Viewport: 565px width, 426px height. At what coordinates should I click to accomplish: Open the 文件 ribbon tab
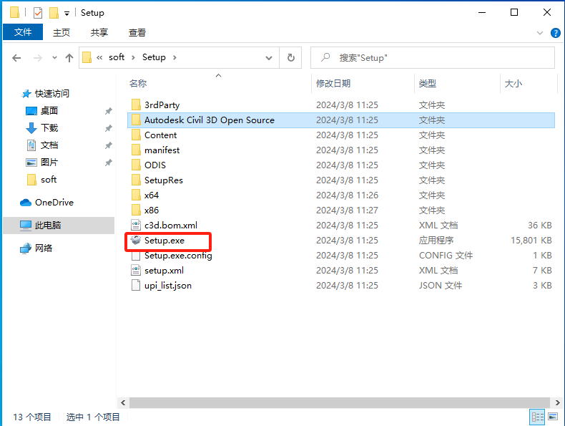tap(23, 32)
